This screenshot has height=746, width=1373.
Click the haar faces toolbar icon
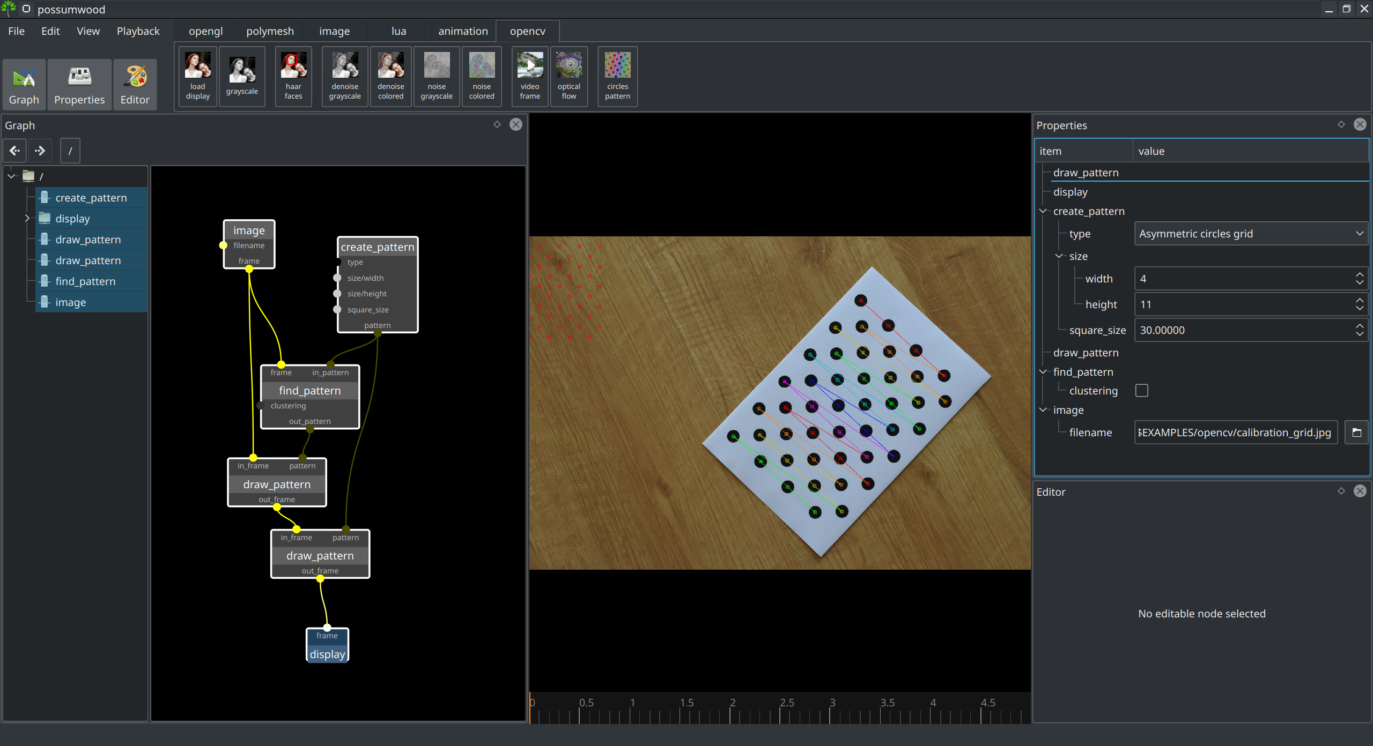pyautogui.click(x=293, y=76)
